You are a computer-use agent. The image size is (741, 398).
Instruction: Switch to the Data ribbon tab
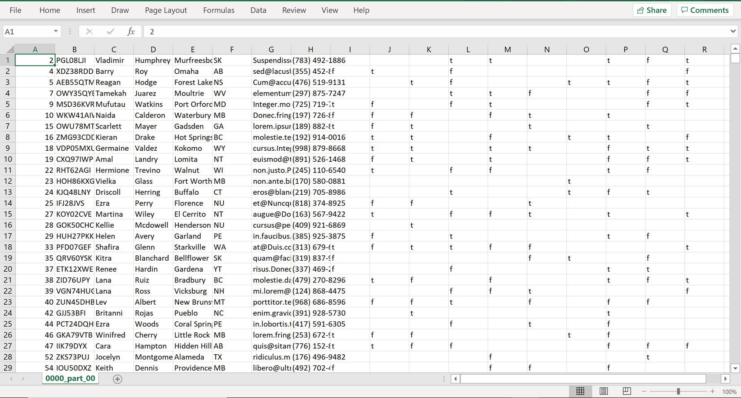pyautogui.click(x=258, y=10)
